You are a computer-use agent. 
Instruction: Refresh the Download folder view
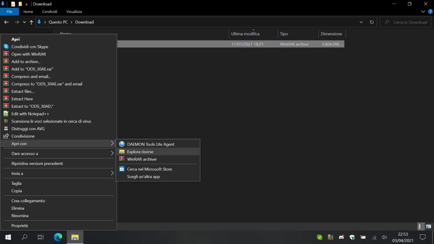(372, 22)
